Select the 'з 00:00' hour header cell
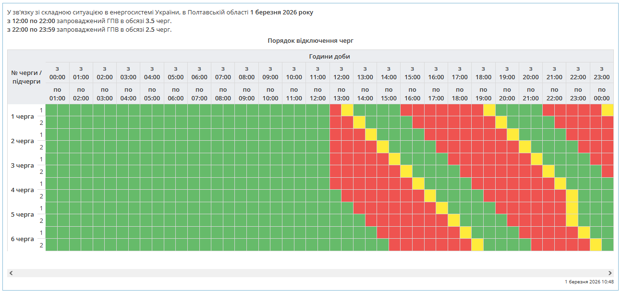The width and height of the screenshot is (622, 293). pos(57,73)
